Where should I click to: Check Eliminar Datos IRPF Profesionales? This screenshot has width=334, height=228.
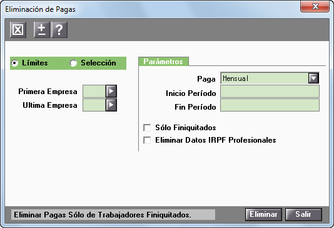[x=147, y=140]
